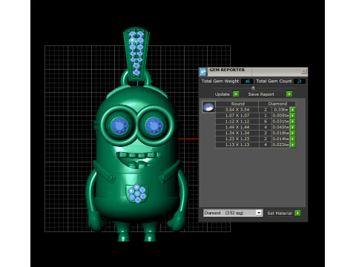Image resolution: width=356 pixels, height=267 pixels.
Task: Click the green arrow for the 1.13 X 1.13 row
Action: [292, 145]
